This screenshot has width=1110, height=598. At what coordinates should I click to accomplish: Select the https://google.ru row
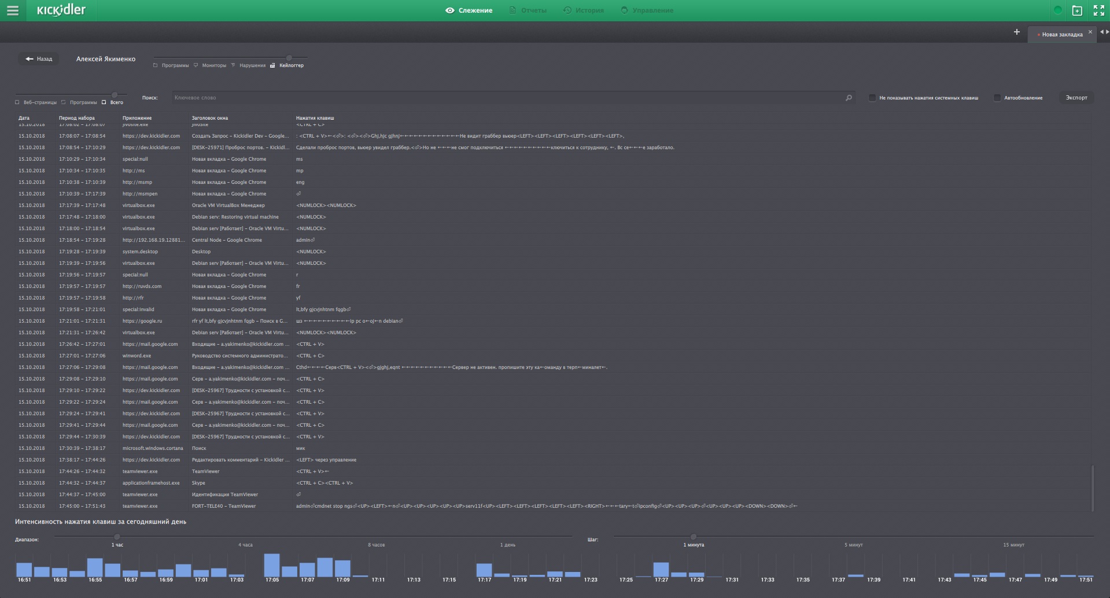(554, 321)
